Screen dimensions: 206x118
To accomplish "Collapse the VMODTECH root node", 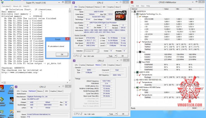I will 132,11.
